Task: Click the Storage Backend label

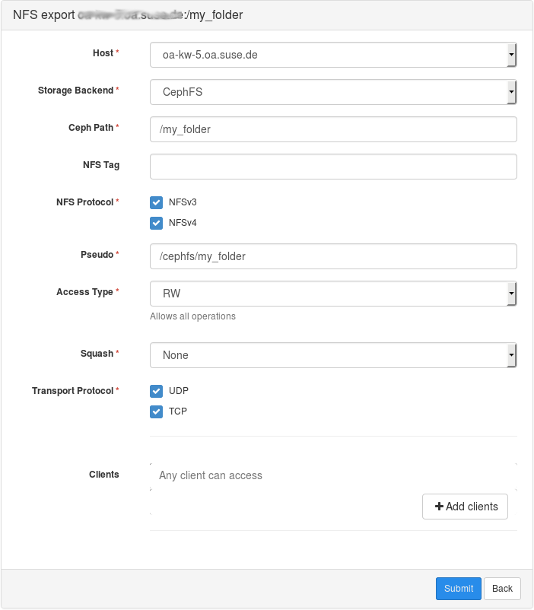Action: pyautogui.click(x=75, y=91)
